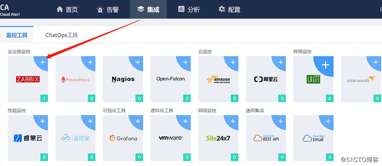382x166 pixels.
Task: Select the Site24x7 logo card
Action: click(x=218, y=138)
